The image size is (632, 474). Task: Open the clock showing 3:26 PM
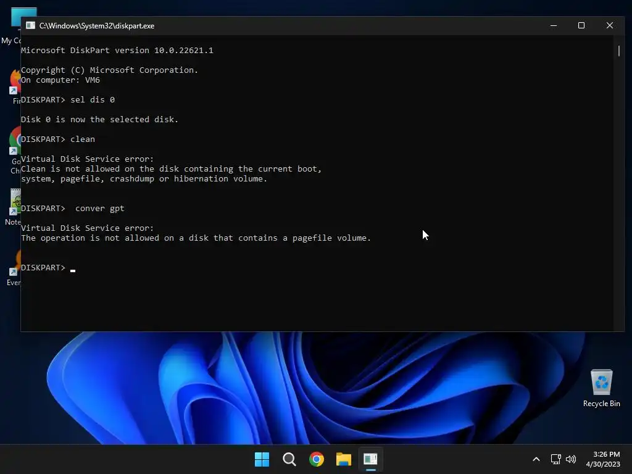coord(603,459)
